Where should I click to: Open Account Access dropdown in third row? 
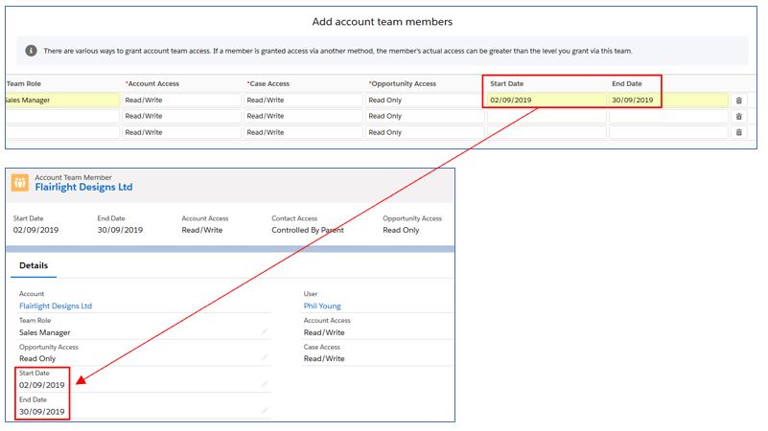click(x=181, y=132)
